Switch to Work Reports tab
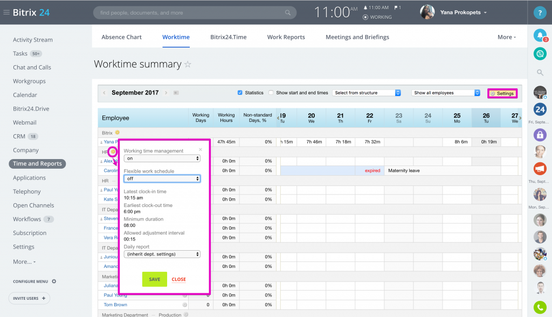This screenshot has height=317, width=552. [286, 37]
